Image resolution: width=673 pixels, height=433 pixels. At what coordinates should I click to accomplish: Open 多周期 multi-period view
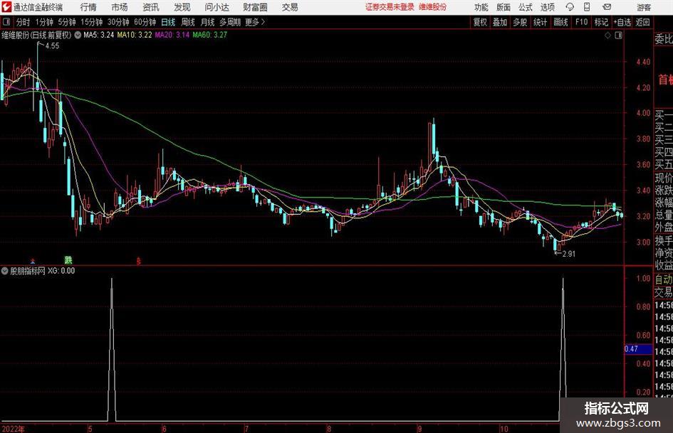(x=230, y=22)
